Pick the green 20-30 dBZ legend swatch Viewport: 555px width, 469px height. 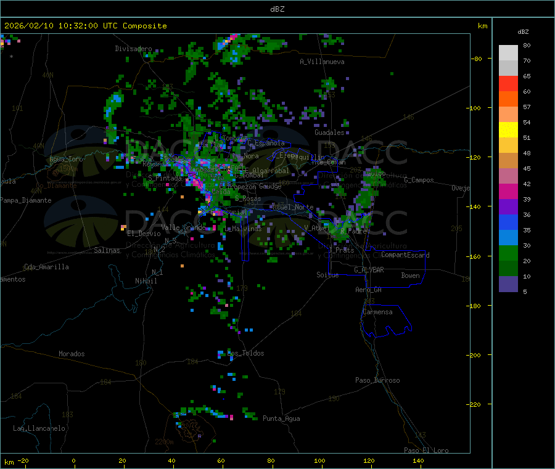508,253
